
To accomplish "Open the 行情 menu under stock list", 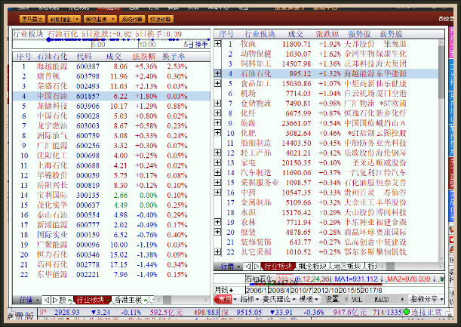I will coord(29,301).
